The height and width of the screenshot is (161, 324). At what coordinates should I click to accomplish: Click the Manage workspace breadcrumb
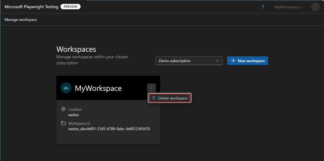21,20
